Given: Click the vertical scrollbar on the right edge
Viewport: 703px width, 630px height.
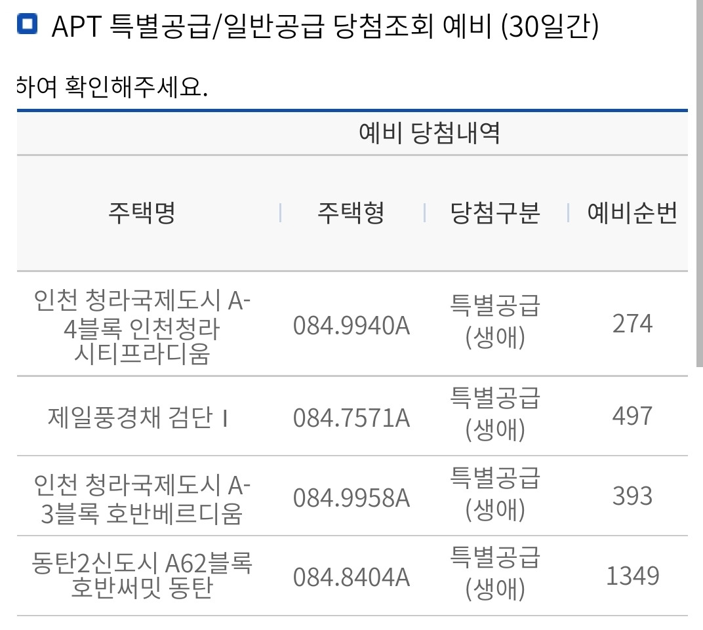Looking at the screenshot, I should pyautogui.click(x=700, y=184).
